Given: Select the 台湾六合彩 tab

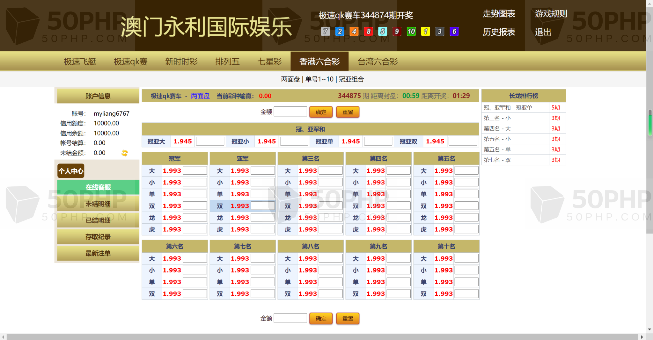Looking at the screenshot, I should point(378,61).
